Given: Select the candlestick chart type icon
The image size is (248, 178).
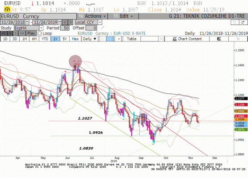Looking at the screenshot, I should 110,39.
